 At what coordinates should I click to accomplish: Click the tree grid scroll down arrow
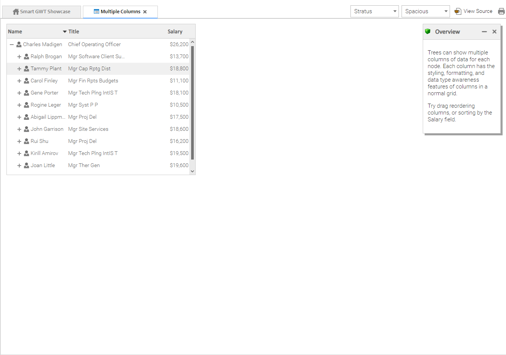tap(192, 171)
